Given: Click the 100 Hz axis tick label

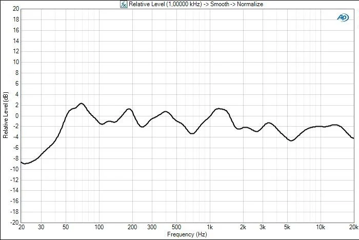Looking at the screenshot, I should pyautogui.click(x=99, y=227).
